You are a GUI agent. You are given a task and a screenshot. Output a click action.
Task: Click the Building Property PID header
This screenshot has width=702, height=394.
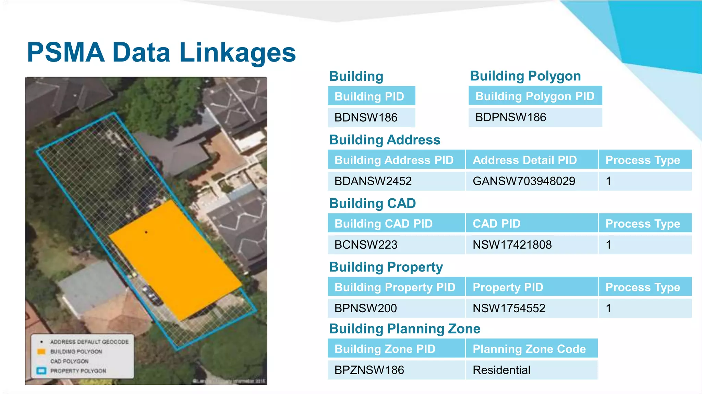tap(396, 287)
